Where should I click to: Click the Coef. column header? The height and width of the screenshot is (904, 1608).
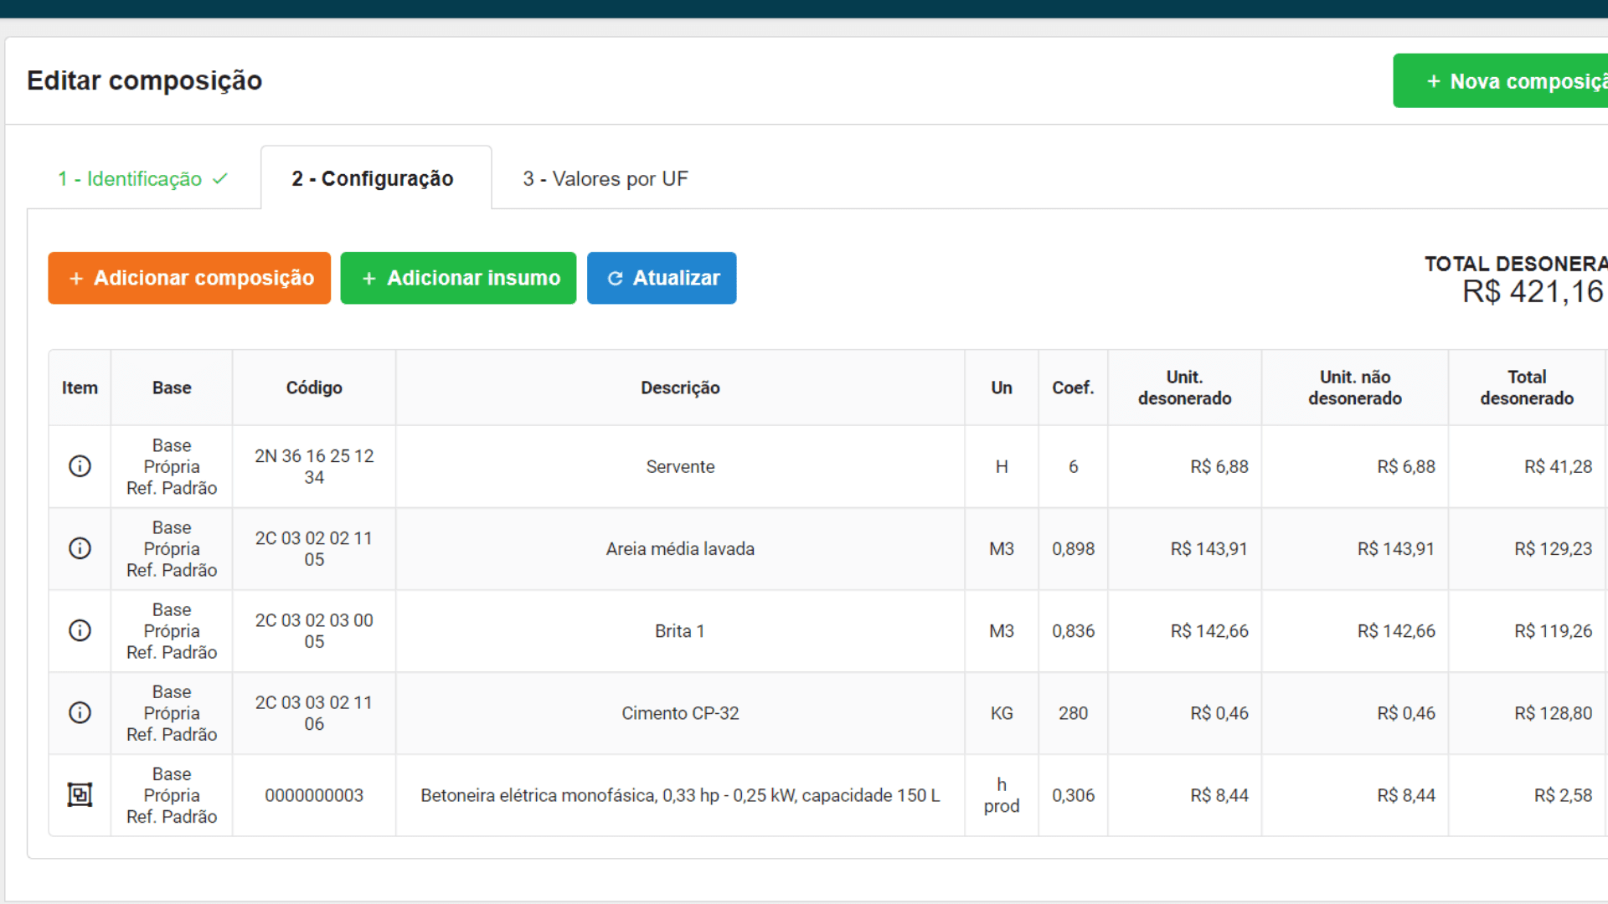1073,388
